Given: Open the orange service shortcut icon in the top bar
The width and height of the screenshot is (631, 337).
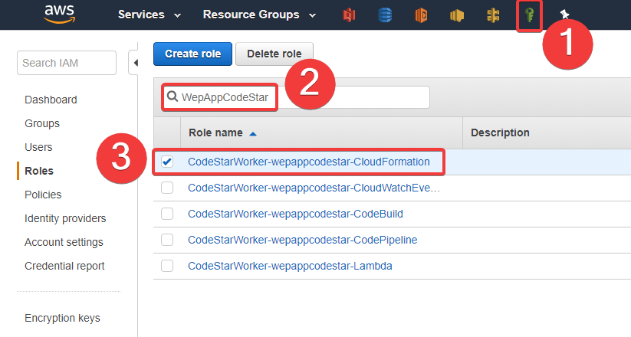Looking at the screenshot, I should pyautogui.click(x=421, y=15).
